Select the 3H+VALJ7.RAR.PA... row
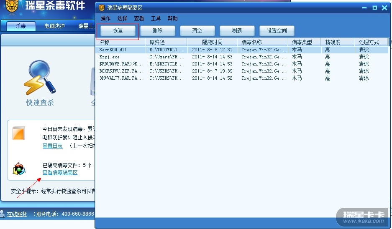 click(242, 78)
